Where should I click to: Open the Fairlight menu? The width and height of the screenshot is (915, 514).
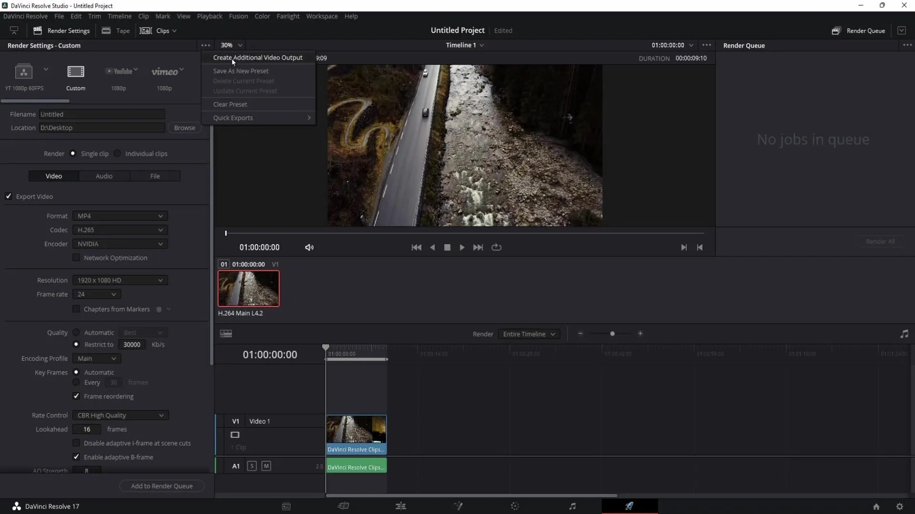click(288, 16)
